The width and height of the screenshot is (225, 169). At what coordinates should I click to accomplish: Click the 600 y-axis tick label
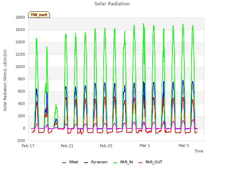pos(21,92)
